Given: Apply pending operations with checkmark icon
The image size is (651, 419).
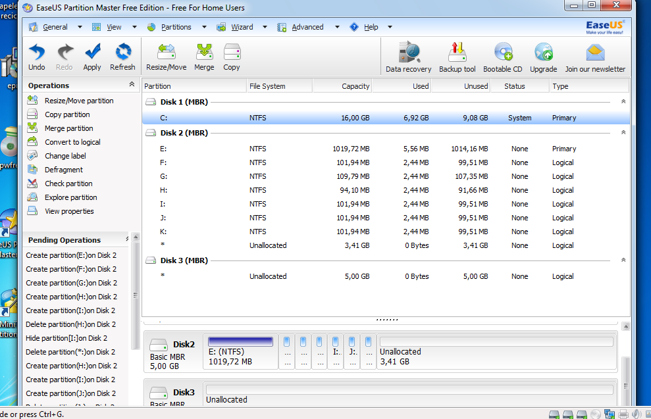Looking at the screenshot, I should click(92, 57).
